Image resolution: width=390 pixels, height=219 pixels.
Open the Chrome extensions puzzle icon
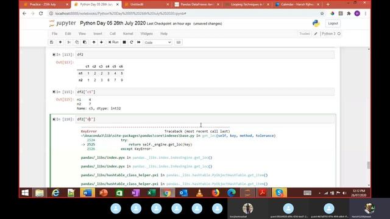[x=349, y=13]
